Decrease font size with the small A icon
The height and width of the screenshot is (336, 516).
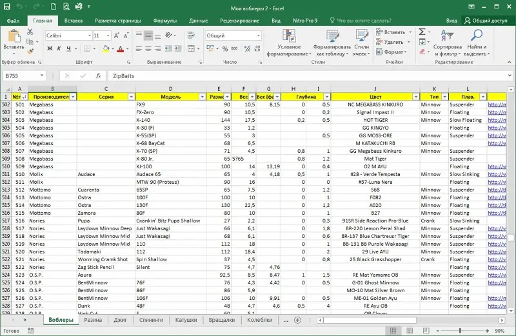point(126,35)
